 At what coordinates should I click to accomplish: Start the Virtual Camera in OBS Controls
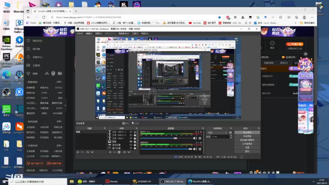pyautogui.click(x=247, y=140)
